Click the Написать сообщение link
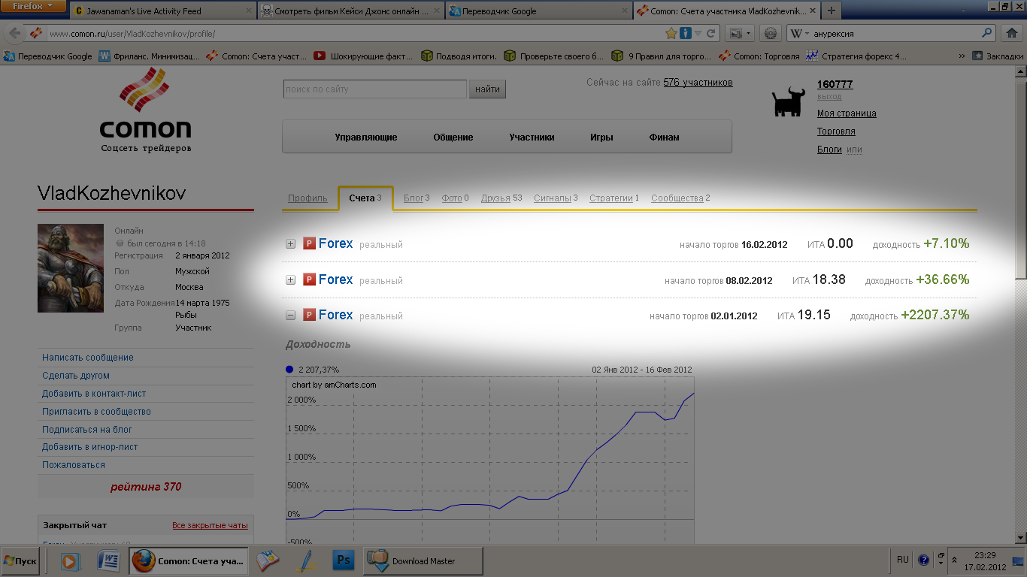Image resolution: width=1027 pixels, height=577 pixels. pyautogui.click(x=88, y=358)
